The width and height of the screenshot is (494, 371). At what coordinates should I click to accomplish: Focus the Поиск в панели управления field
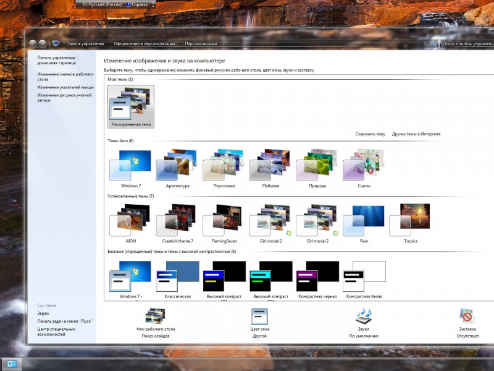467,43
